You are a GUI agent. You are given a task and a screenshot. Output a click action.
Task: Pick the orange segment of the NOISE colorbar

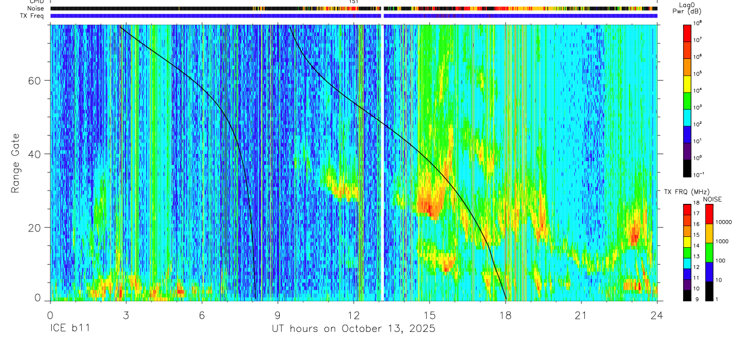click(710, 233)
